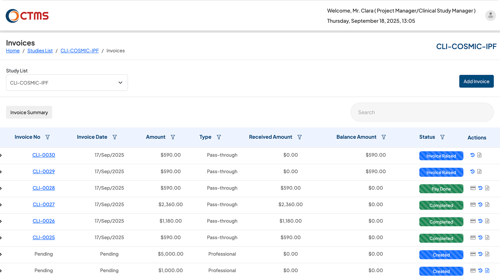The width and height of the screenshot is (500, 277).
Task: Open the Type column filter
Action: click(x=219, y=137)
